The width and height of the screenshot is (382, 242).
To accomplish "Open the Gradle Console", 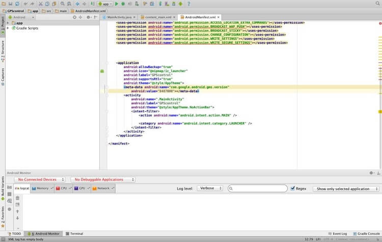I will click(x=366, y=234).
